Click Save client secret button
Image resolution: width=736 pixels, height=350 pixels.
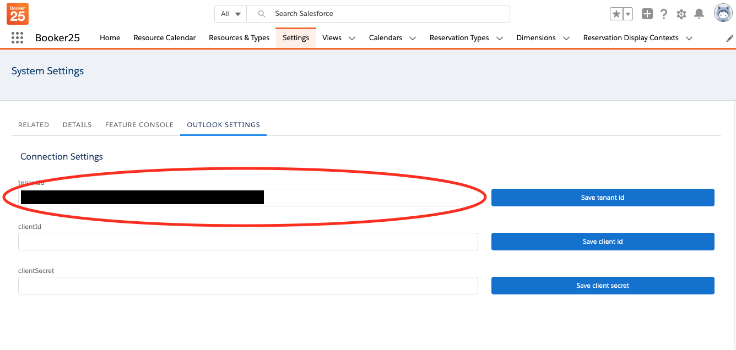tap(603, 286)
